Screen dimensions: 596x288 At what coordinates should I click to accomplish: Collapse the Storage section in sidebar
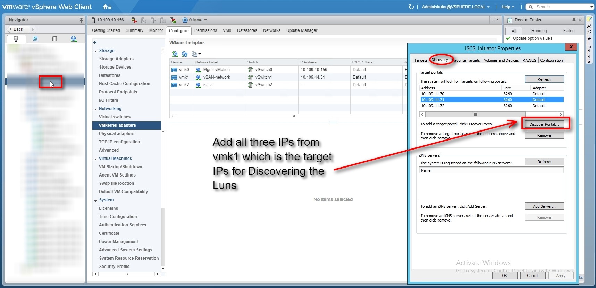(x=95, y=51)
